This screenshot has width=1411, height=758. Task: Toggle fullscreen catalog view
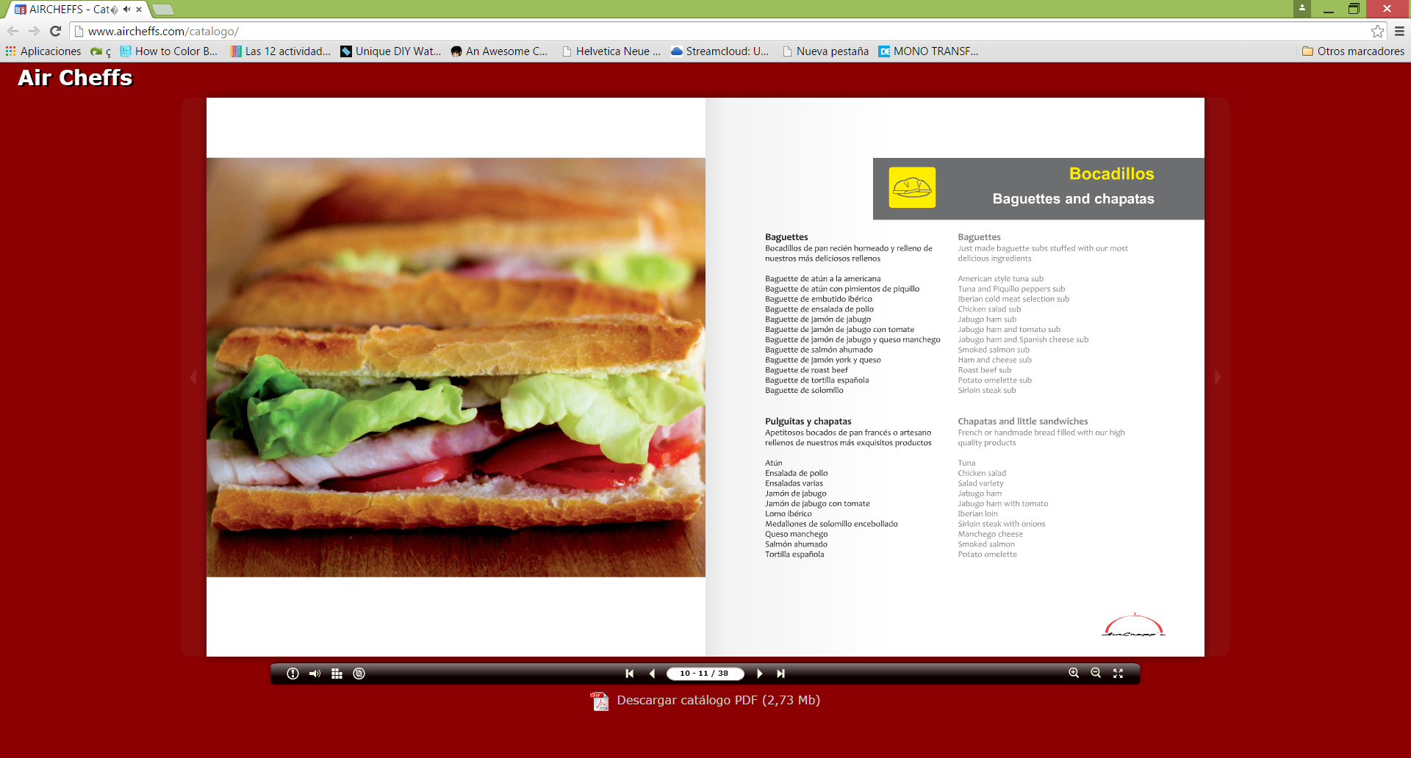point(1118,674)
